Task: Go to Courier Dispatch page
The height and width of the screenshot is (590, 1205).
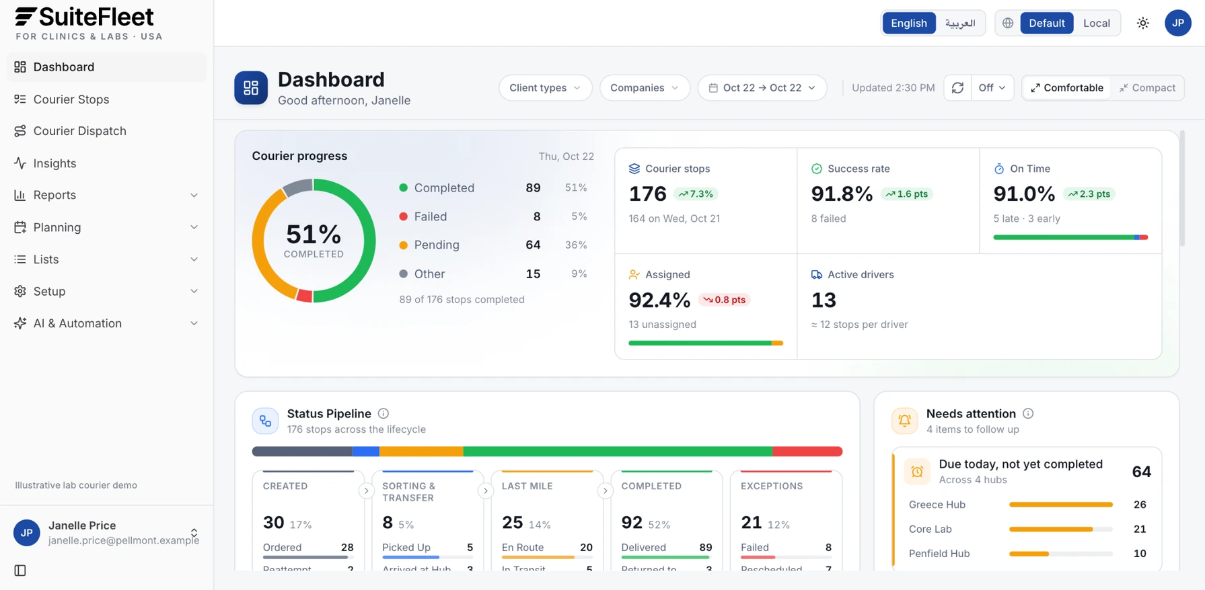Action: coord(106,131)
